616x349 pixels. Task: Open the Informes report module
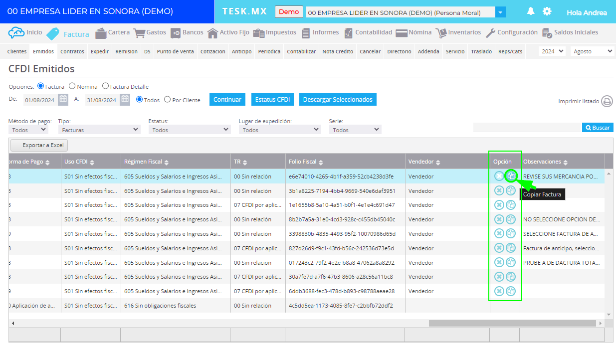(306, 33)
